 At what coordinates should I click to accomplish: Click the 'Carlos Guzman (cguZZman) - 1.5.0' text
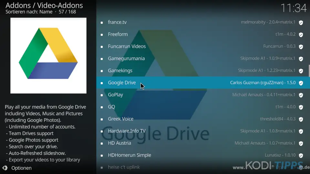[x=263, y=83]
